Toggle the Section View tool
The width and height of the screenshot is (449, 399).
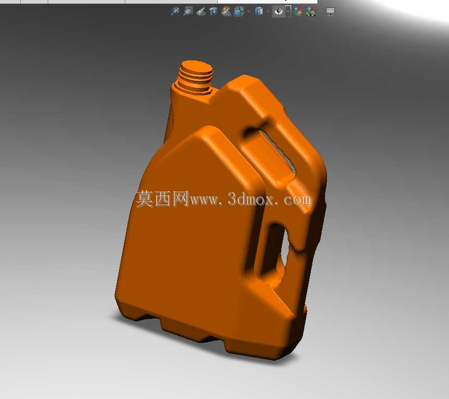tap(213, 11)
